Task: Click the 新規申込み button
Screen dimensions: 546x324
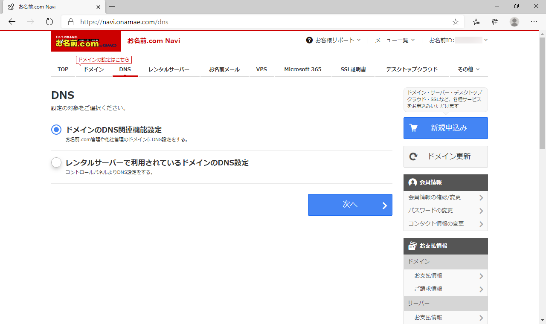Action: point(446,128)
